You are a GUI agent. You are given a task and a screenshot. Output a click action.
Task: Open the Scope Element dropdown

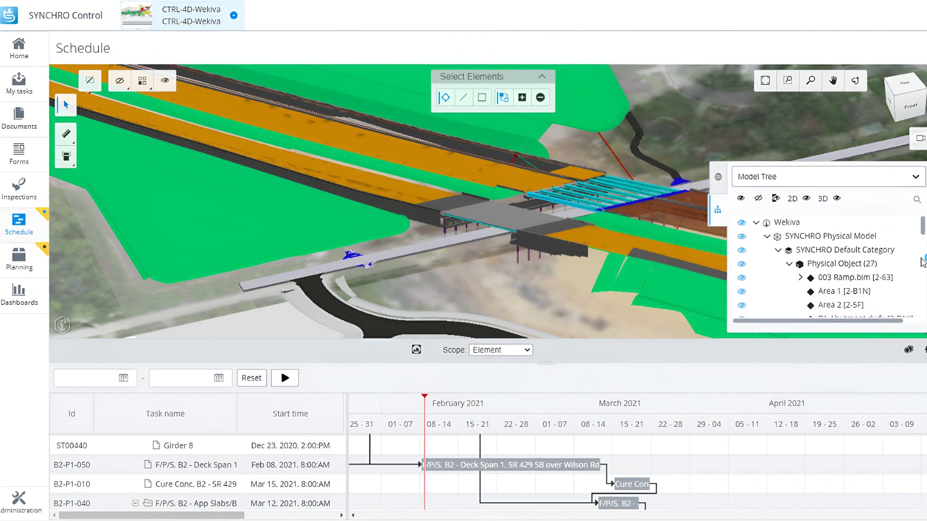pos(501,350)
